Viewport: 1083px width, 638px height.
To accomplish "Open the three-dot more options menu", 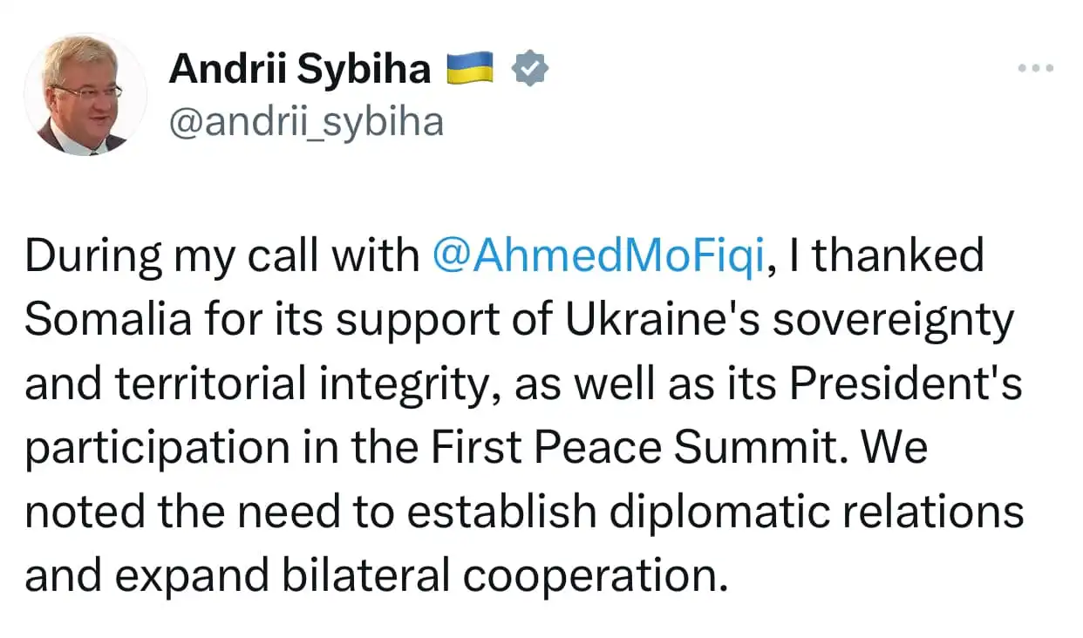I will click(1036, 68).
